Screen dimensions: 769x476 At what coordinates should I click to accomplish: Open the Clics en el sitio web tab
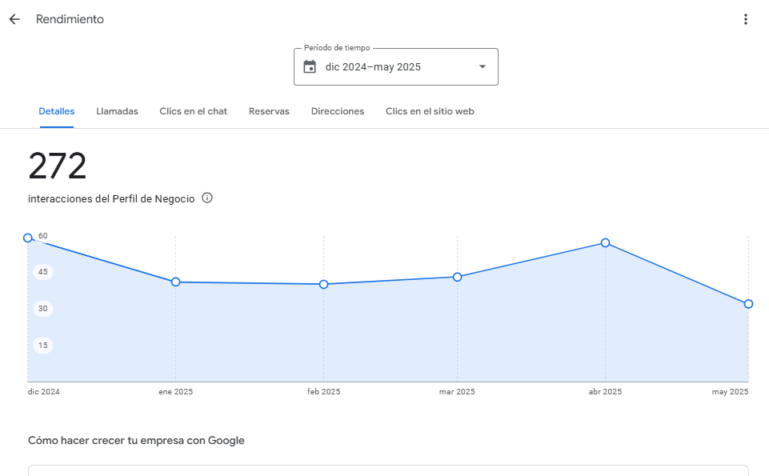(x=430, y=111)
